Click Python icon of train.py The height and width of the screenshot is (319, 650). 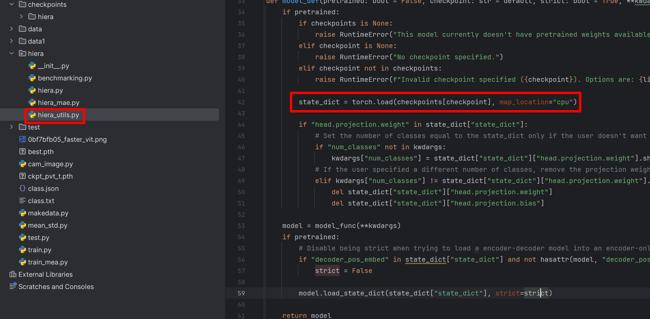coord(23,250)
